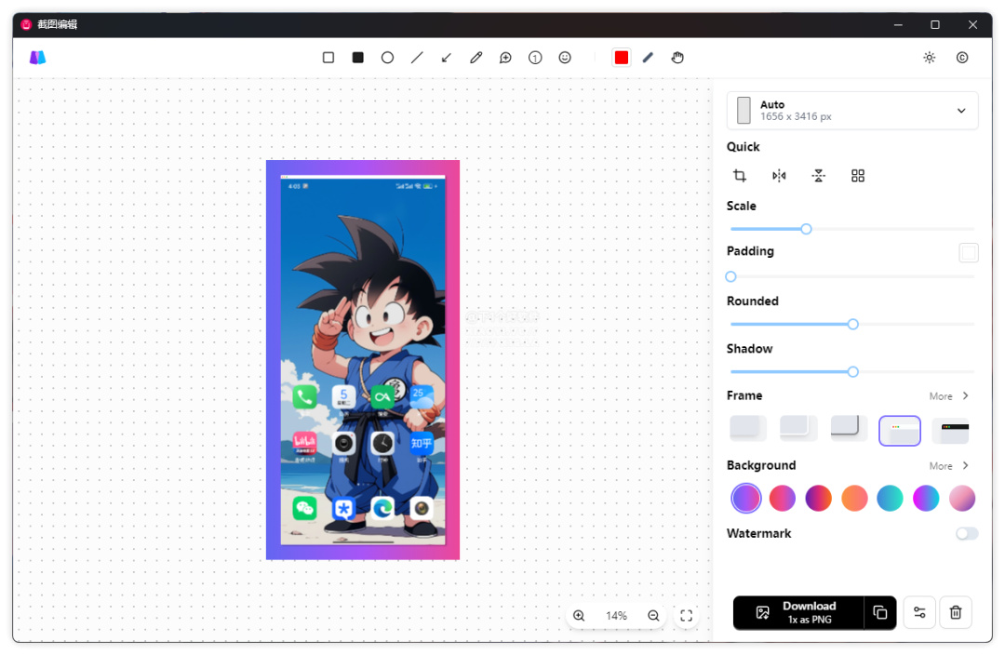The width and height of the screenshot is (1005, 655).
Task: Fit canvas to screen
Action: (x=686, y=615)
